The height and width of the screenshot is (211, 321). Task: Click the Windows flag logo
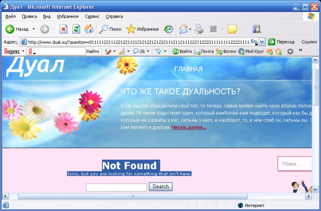[311, 16]
